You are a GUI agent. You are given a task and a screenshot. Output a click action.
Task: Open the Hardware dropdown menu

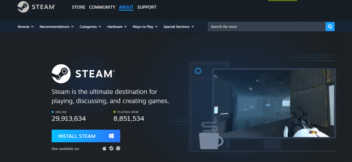pyautogui.click(x=117, y=27)
